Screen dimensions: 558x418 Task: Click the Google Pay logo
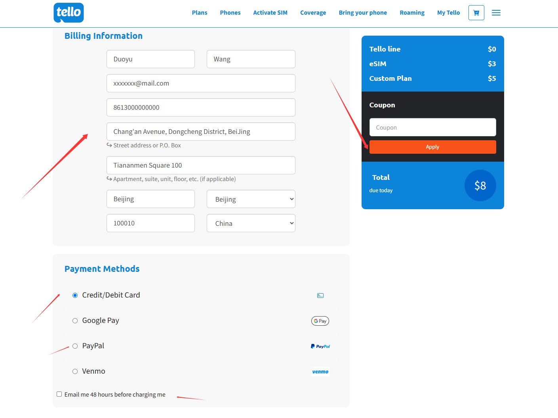[x=320, y=321]
